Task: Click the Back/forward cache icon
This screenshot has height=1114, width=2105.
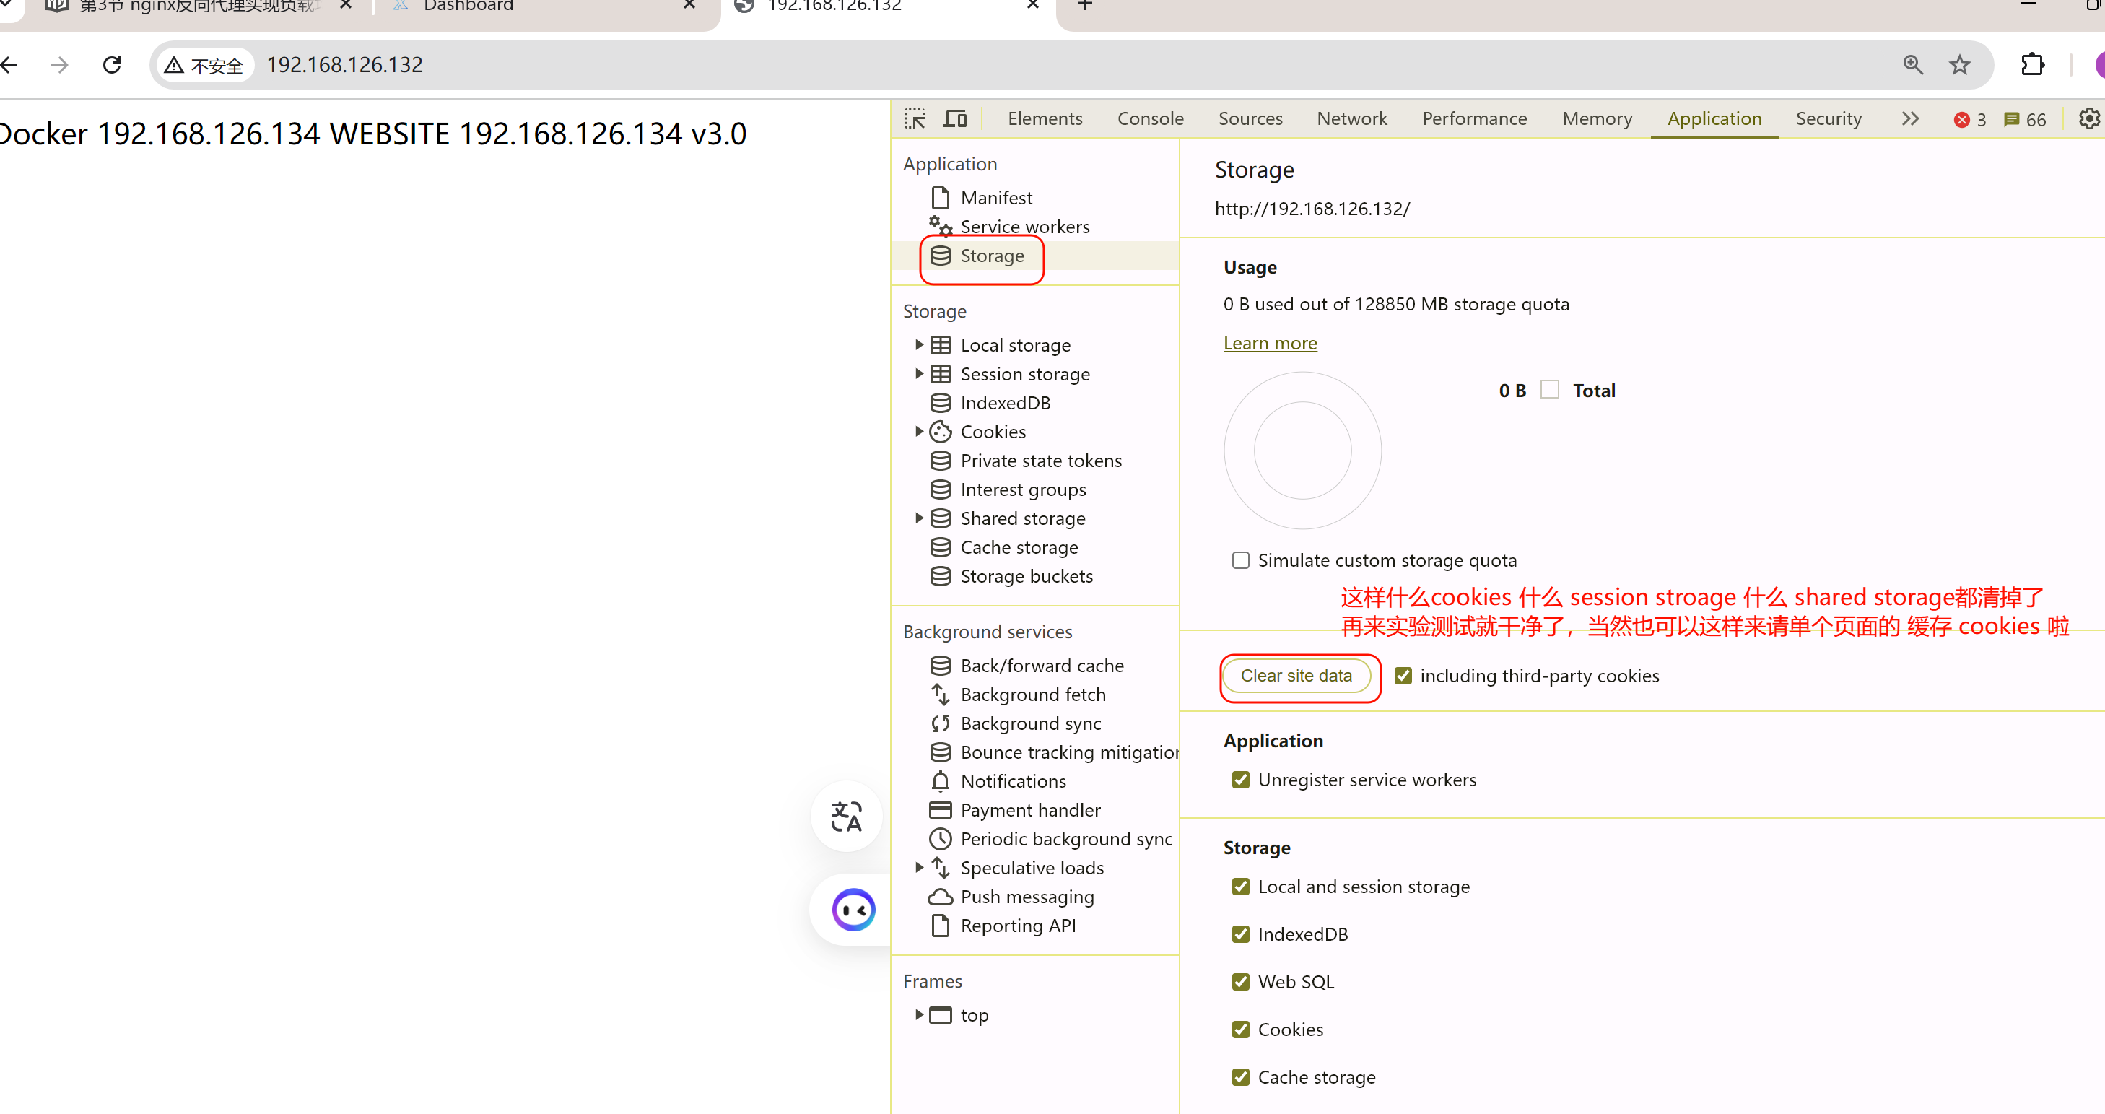Action: click(x=941, y=664)
